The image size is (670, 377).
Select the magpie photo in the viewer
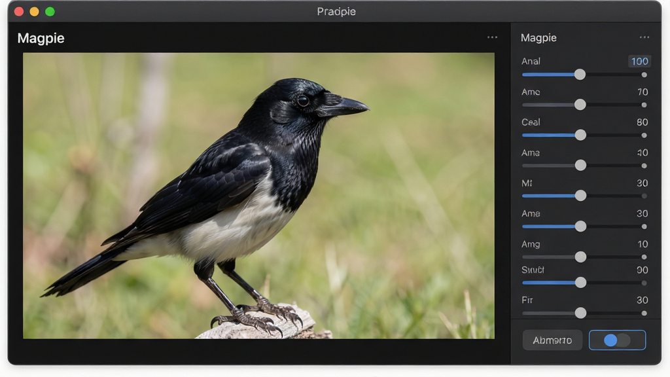pyautogui.click(x=258, y=196)
